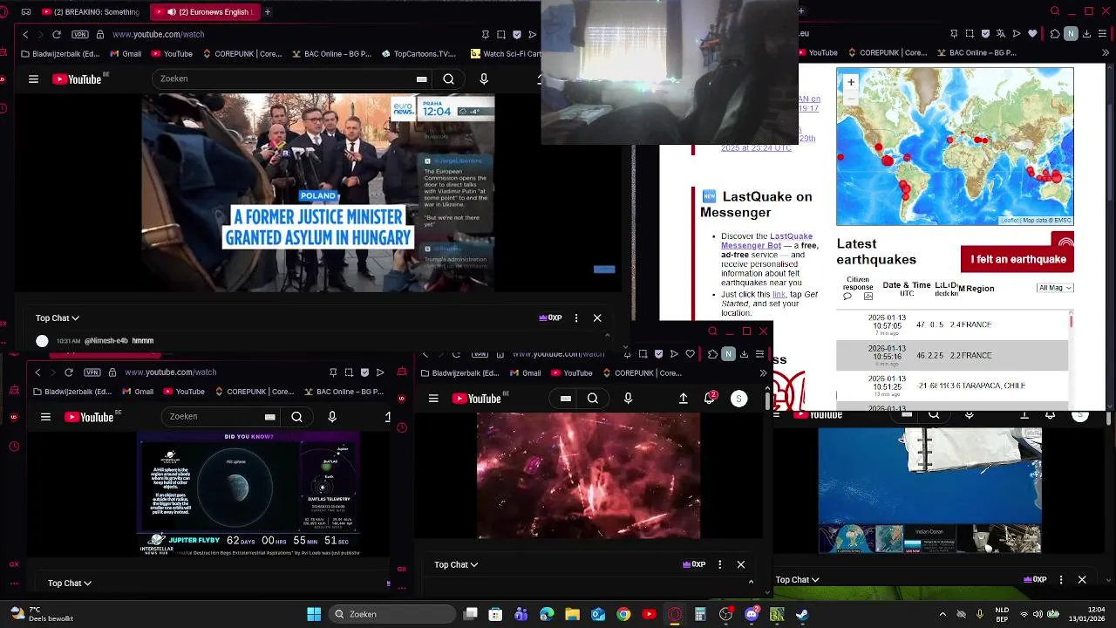
Task: Toggle VPN badge in Euronews address bar
Action: pyautogui.click(x=80, y=34)
